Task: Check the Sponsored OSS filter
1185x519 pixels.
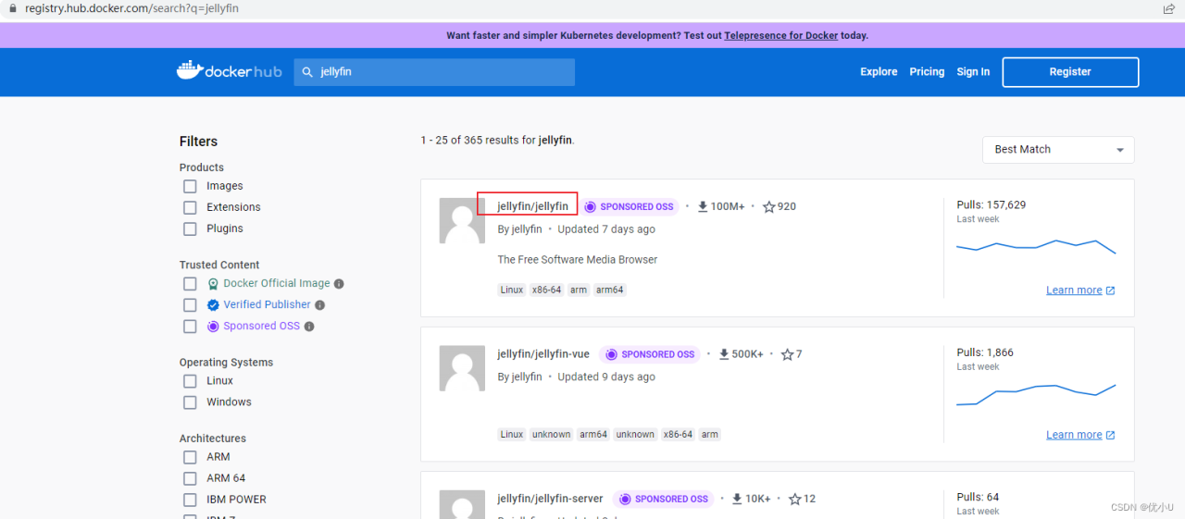Action: point(190,327)
